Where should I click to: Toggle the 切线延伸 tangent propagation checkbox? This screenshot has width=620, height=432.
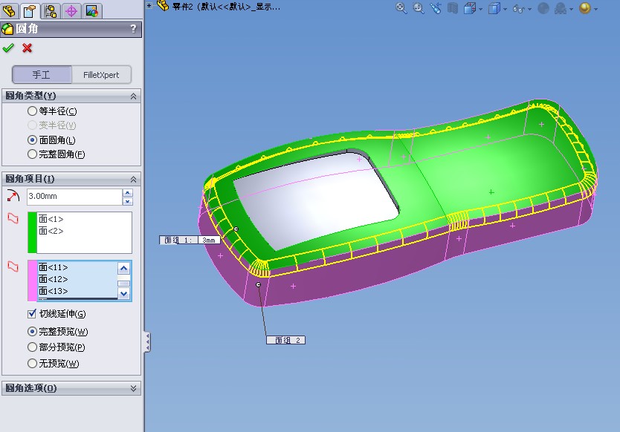[32, 314]
